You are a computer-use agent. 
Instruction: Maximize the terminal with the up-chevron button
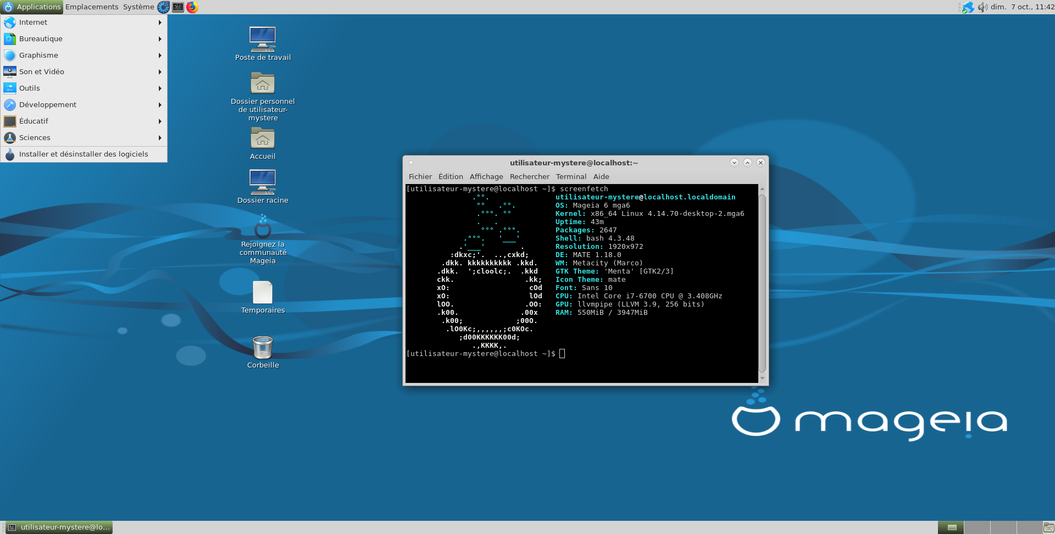point(747,163)
